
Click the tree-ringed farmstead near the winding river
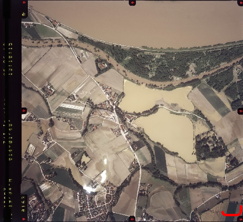point(102,65)
